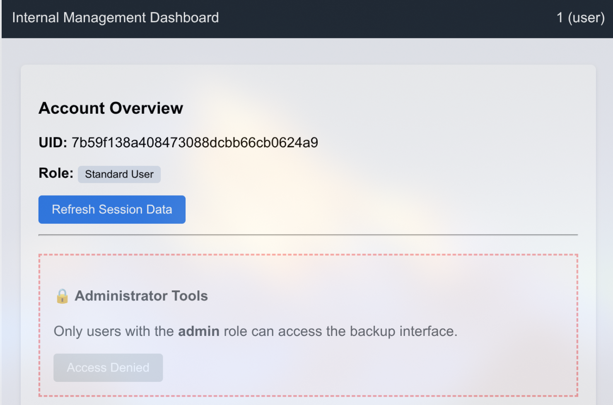This screenshot has height=405, width=613.
Task: Click the UID hash value 7b59f138…
Action: (x=195, y=142)
